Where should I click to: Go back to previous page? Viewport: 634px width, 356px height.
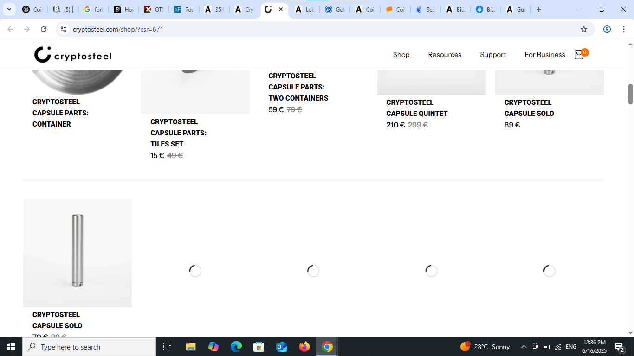coord(10,29)
